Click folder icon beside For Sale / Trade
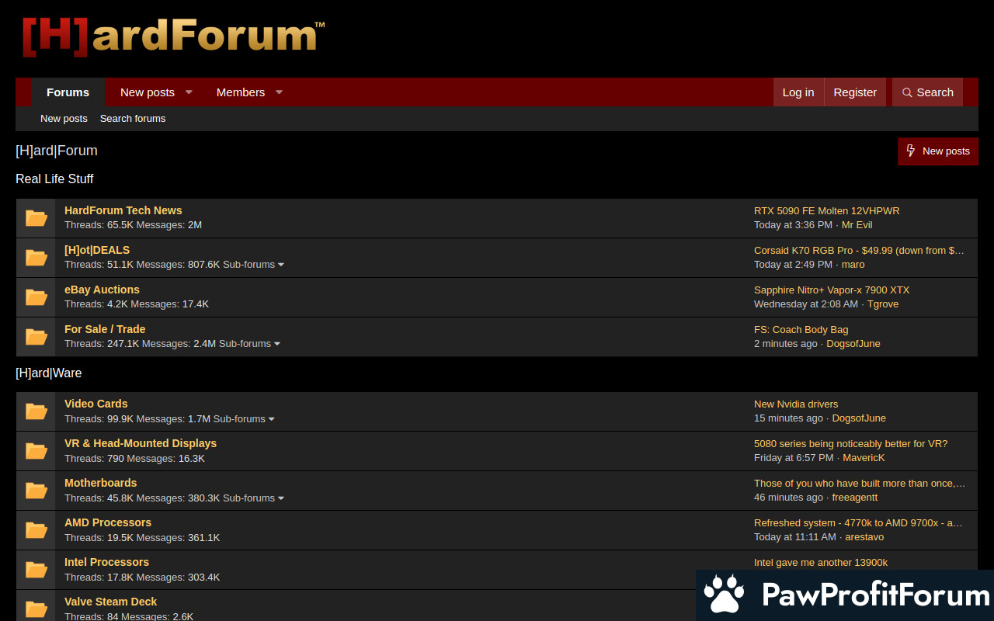Screen dimensions: 994x621 pos(36,337)
